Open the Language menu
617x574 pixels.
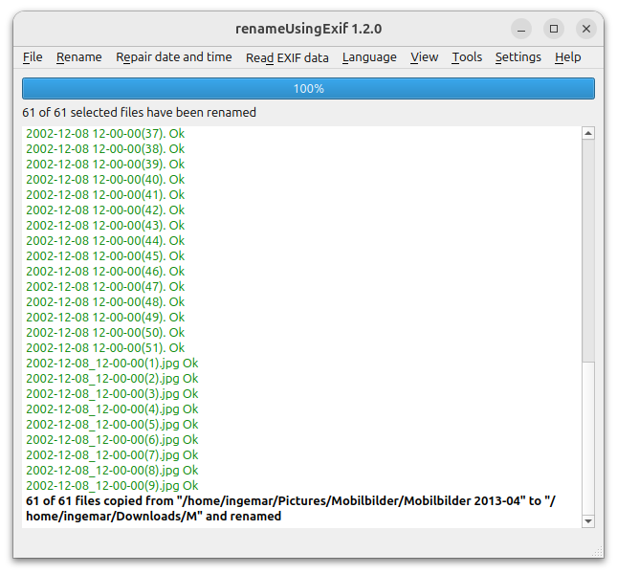369,57
